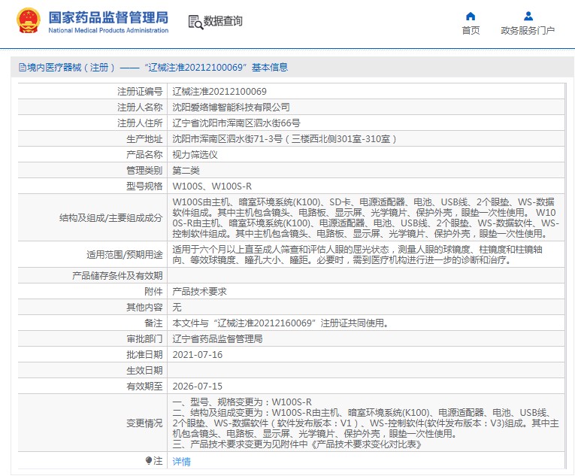Click expiry date 2026-07-15

pos(197,386)
